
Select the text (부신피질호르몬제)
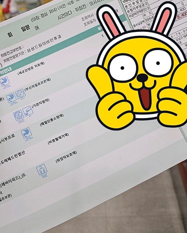click(x=38, y=85)
